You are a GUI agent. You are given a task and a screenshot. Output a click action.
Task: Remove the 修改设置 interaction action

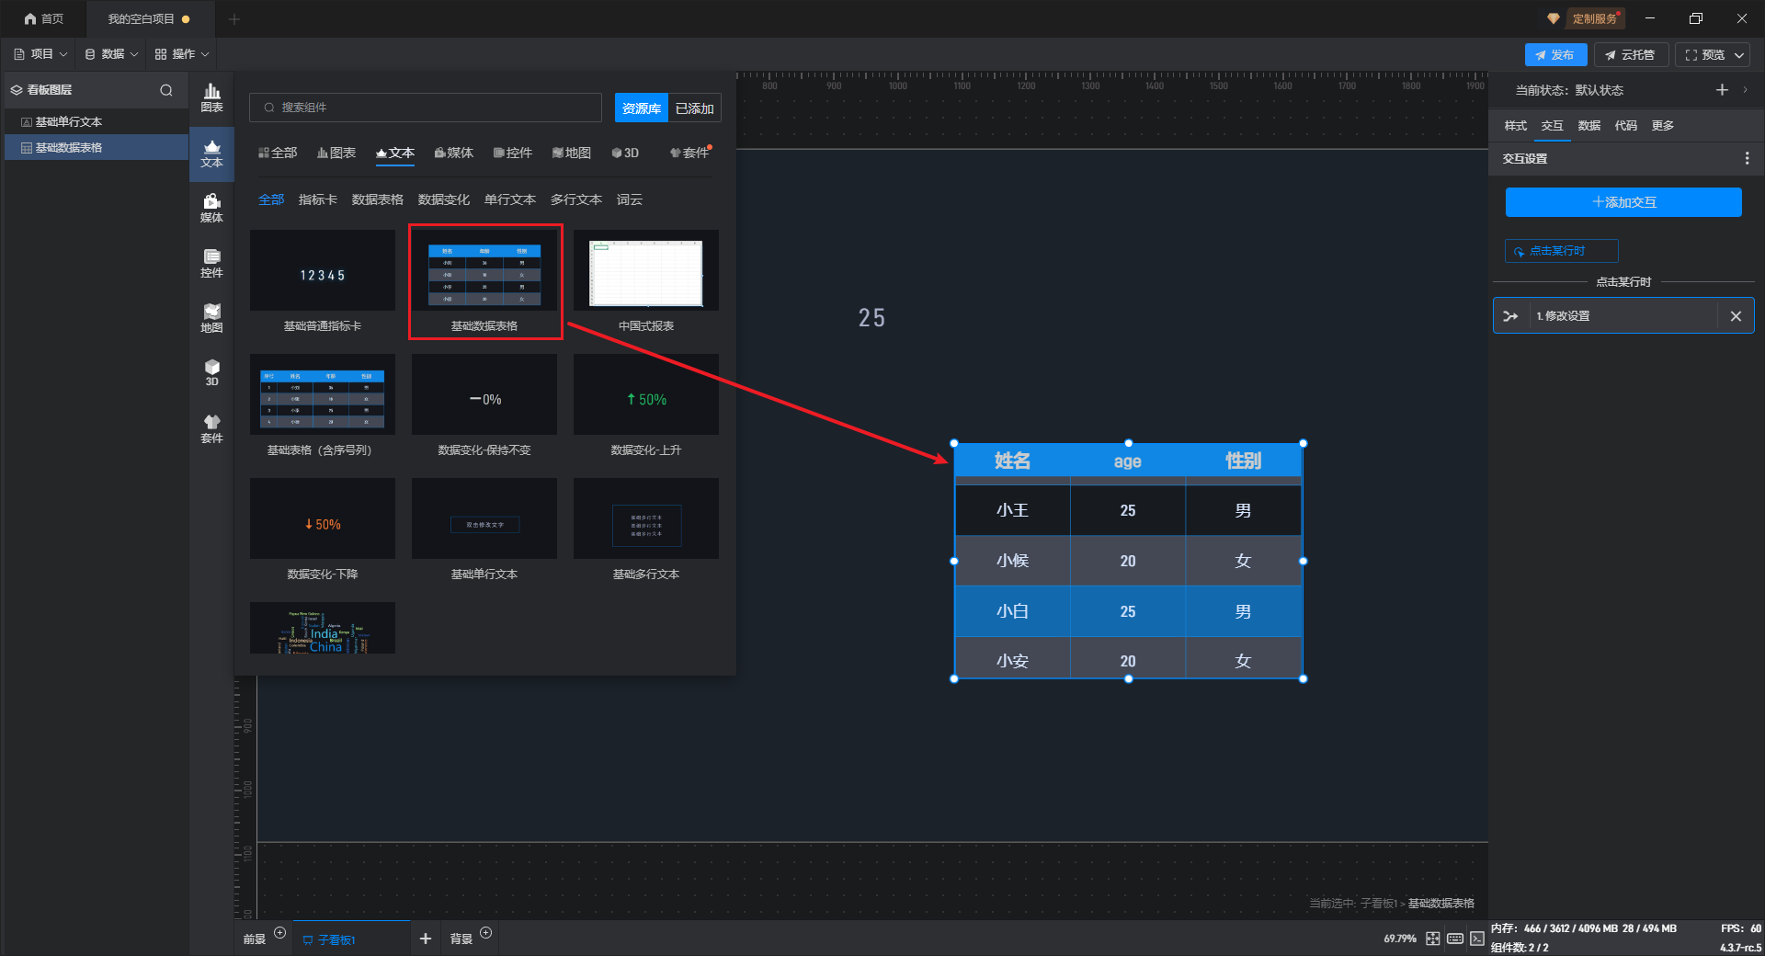(1736, 316)
